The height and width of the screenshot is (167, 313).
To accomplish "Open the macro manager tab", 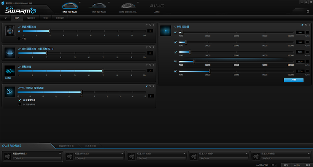I will click(x=90, y=146).
